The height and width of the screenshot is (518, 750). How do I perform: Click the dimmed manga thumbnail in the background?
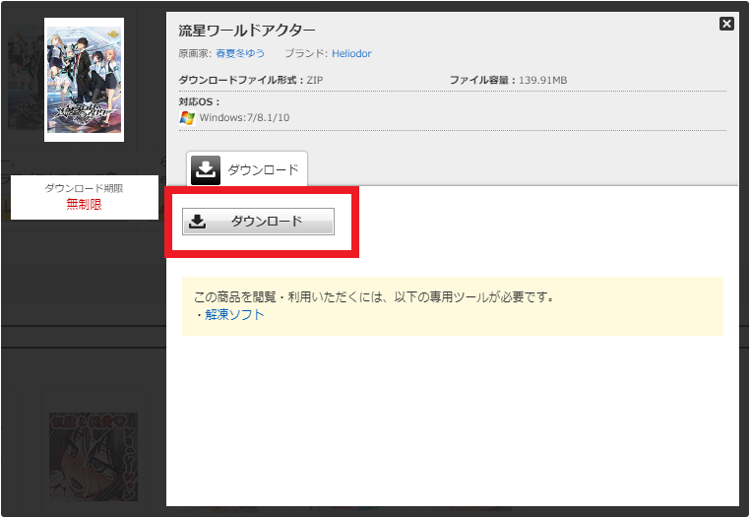pos(94,457)
